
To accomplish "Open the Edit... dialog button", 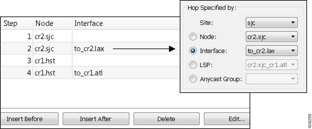I will (227, 119).
